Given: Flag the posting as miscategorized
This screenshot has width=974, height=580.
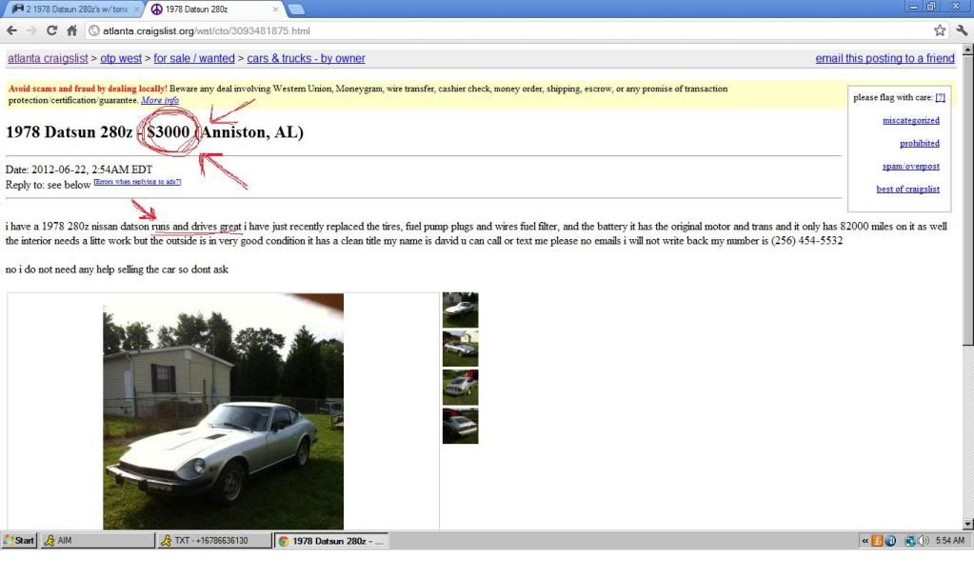Looking at the screenshot, I should click(910, 121).
